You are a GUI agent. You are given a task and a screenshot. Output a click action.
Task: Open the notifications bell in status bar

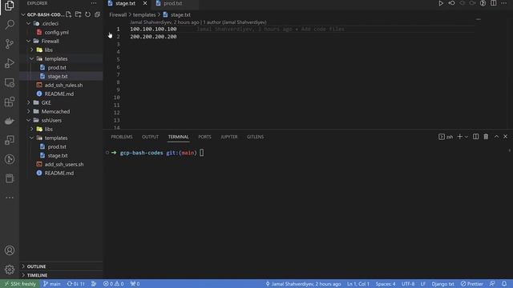(504, 283)
